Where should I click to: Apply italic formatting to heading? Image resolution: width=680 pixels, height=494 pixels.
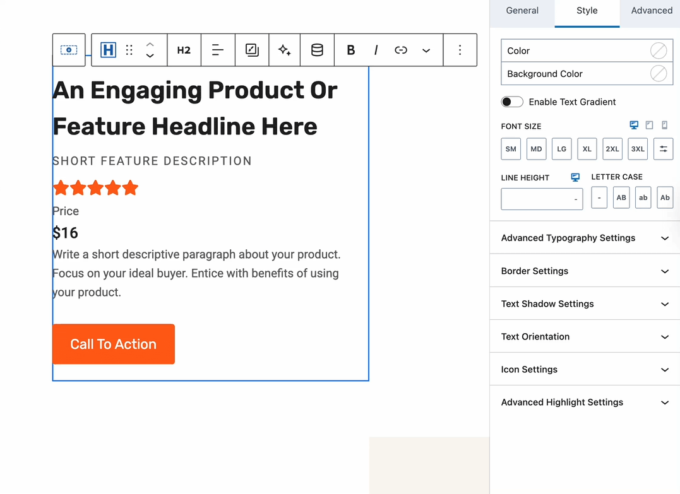pyautogui.click(x=376, y=50)
